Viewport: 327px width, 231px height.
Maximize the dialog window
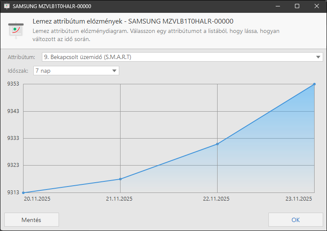(x=297, y=6)
